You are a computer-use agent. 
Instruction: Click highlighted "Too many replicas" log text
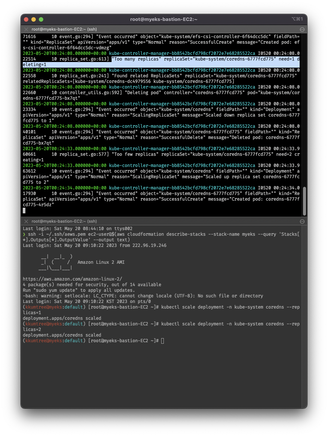coord(136,59)
